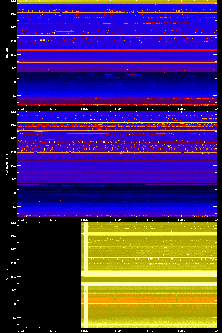The image size is (222, 333).
Task: Click 16:40 time label below Palehua plot
Action: tap(149, 331)
